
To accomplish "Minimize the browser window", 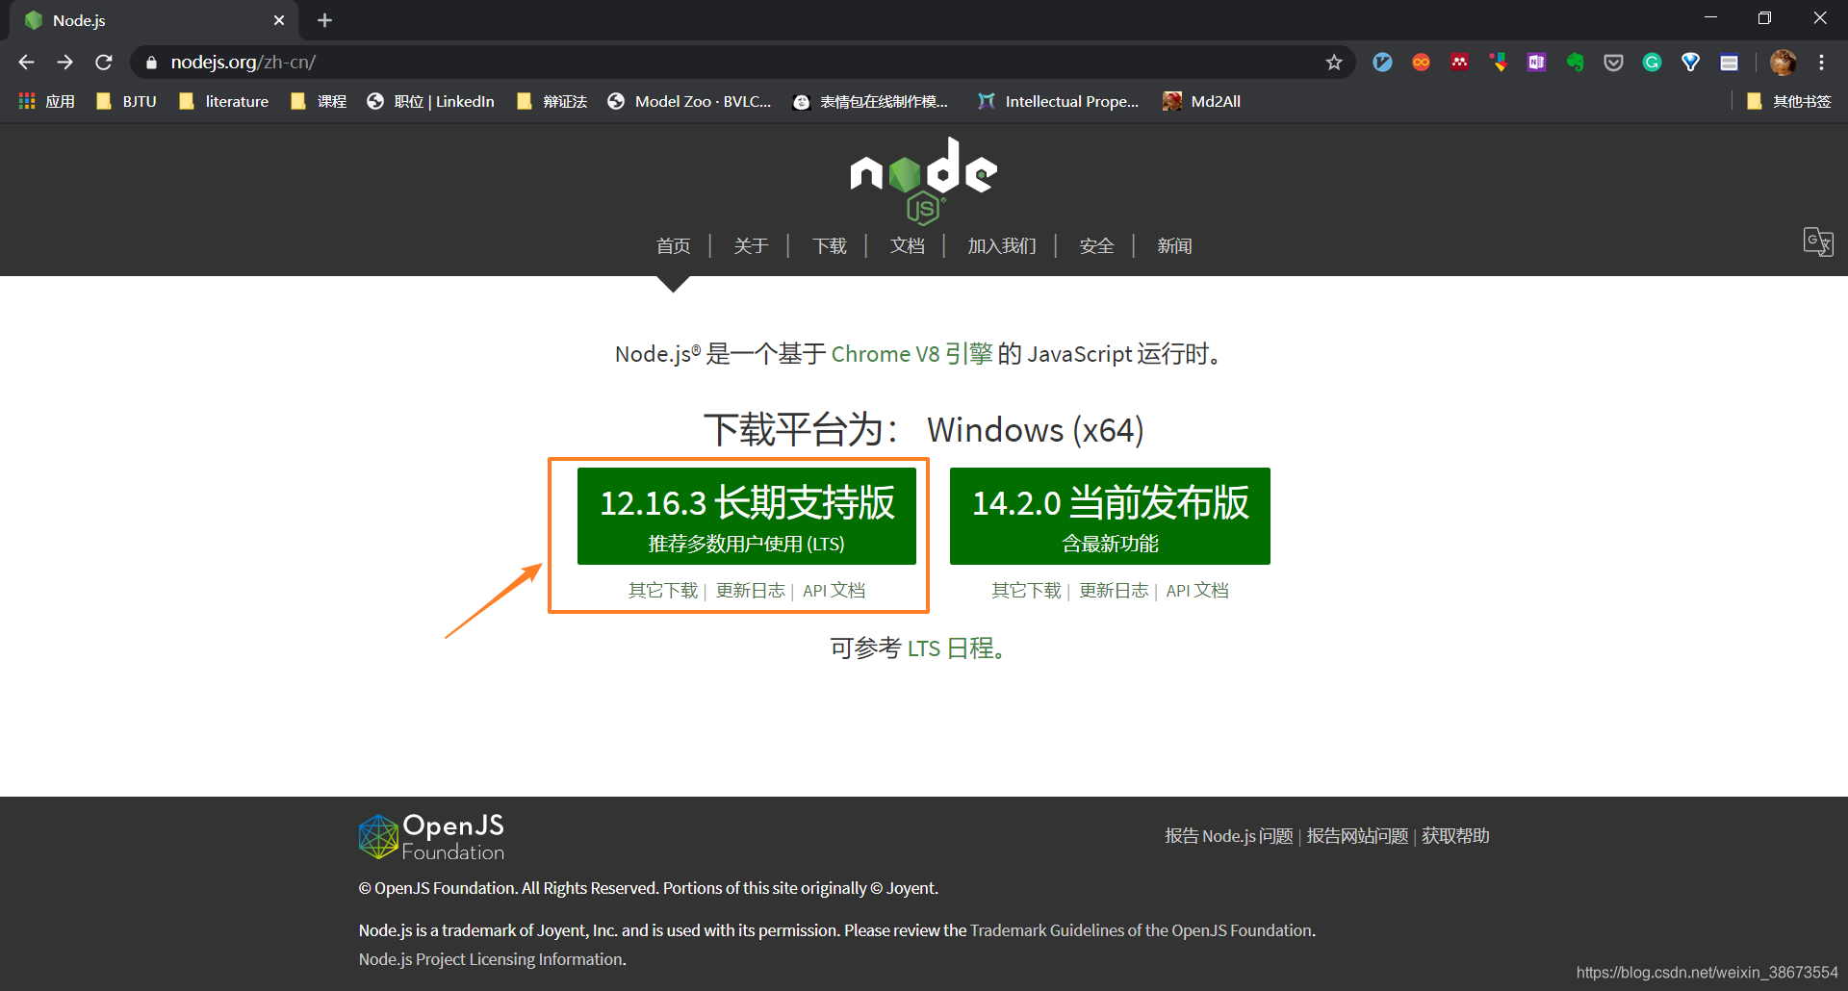I will pos(1710,18).
